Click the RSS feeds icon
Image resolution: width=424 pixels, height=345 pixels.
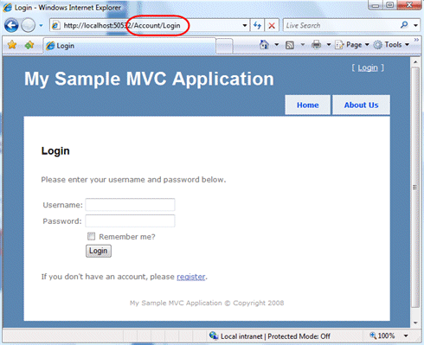(x=290, y=45)
